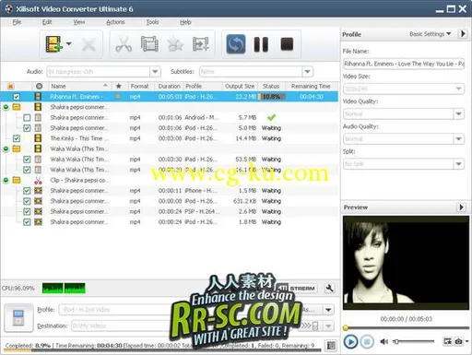Mute the preview audio speaker icon
This screenshot has width=472, height=355.
(384, 341)
